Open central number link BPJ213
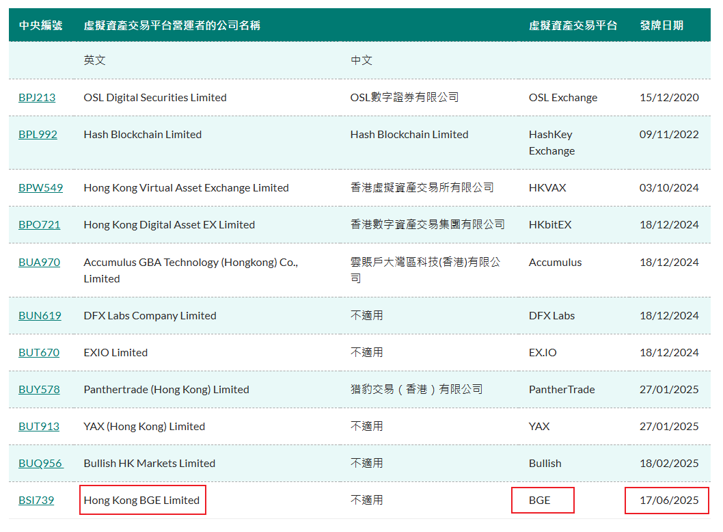Image resolution: width=723 pixels, height=532 pixels. [37, 97]
